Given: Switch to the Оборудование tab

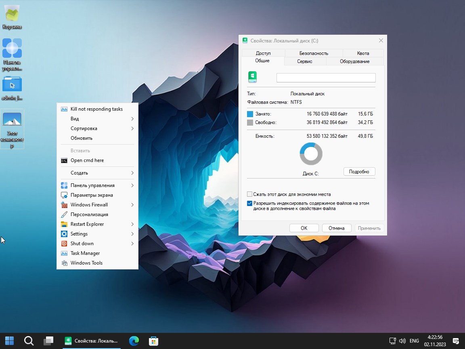Looking at the screenshot, I should [355, 61].
